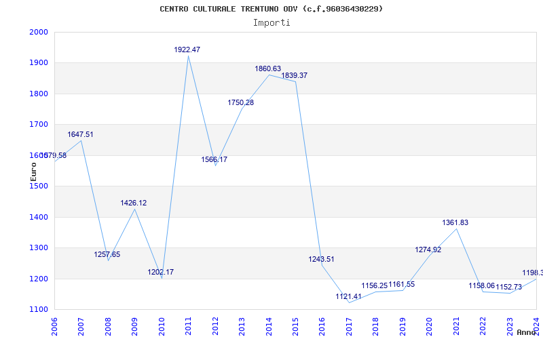
Task: Click the 1300 y-axis tick label
Action: tap(39, 248)
